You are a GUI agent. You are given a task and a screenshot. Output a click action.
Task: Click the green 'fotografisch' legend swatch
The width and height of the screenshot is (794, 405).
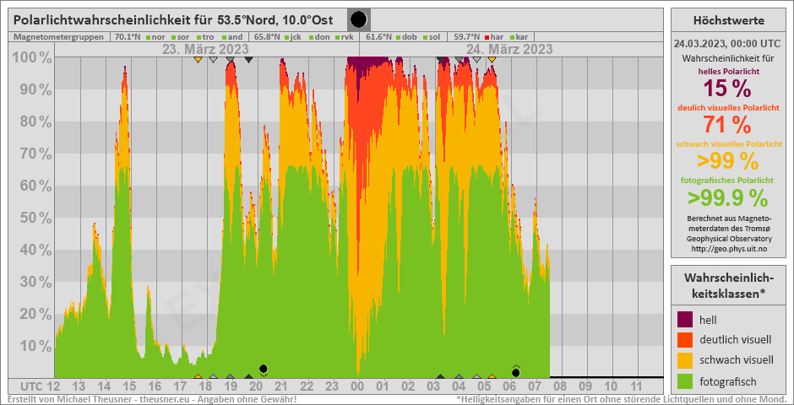686,381
